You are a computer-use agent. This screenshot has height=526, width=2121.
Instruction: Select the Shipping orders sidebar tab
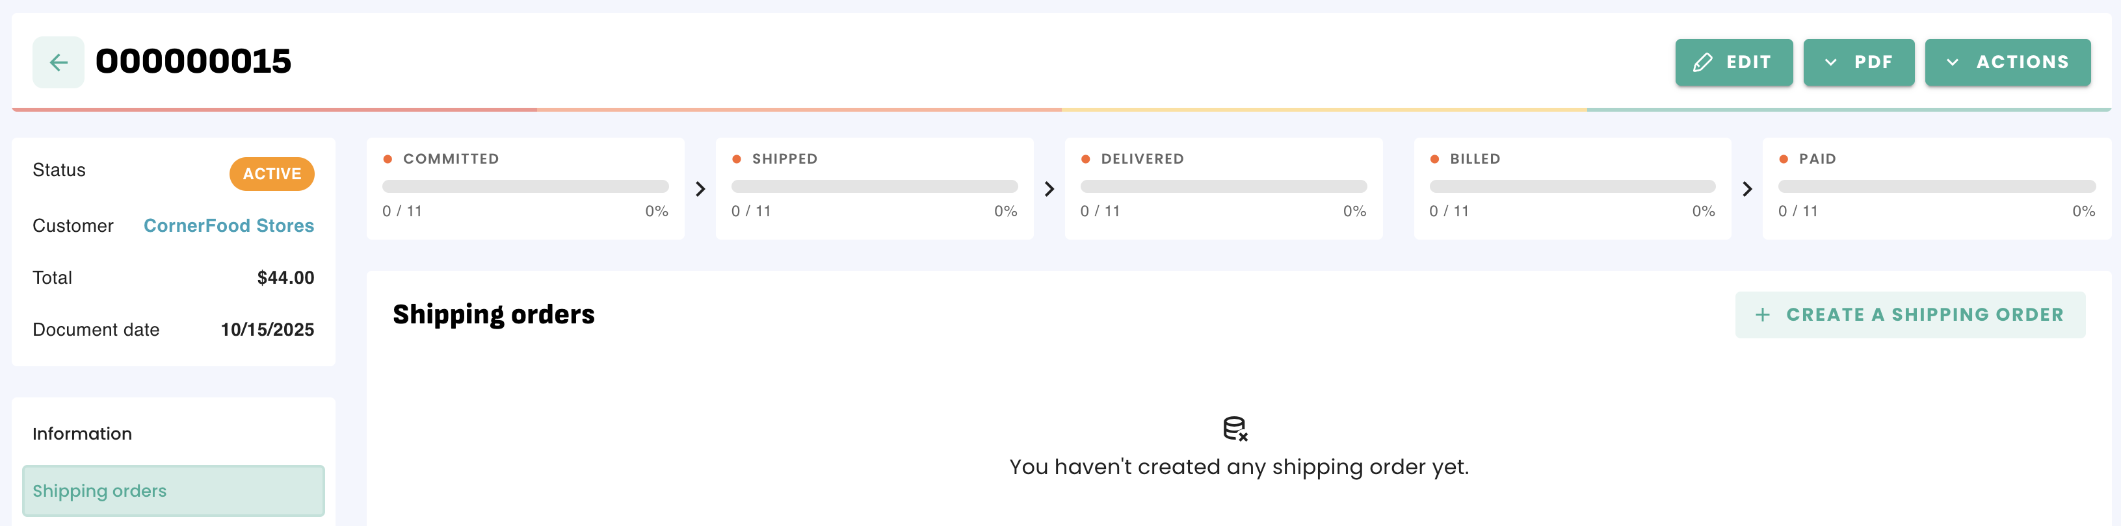[x=173, y=491]
